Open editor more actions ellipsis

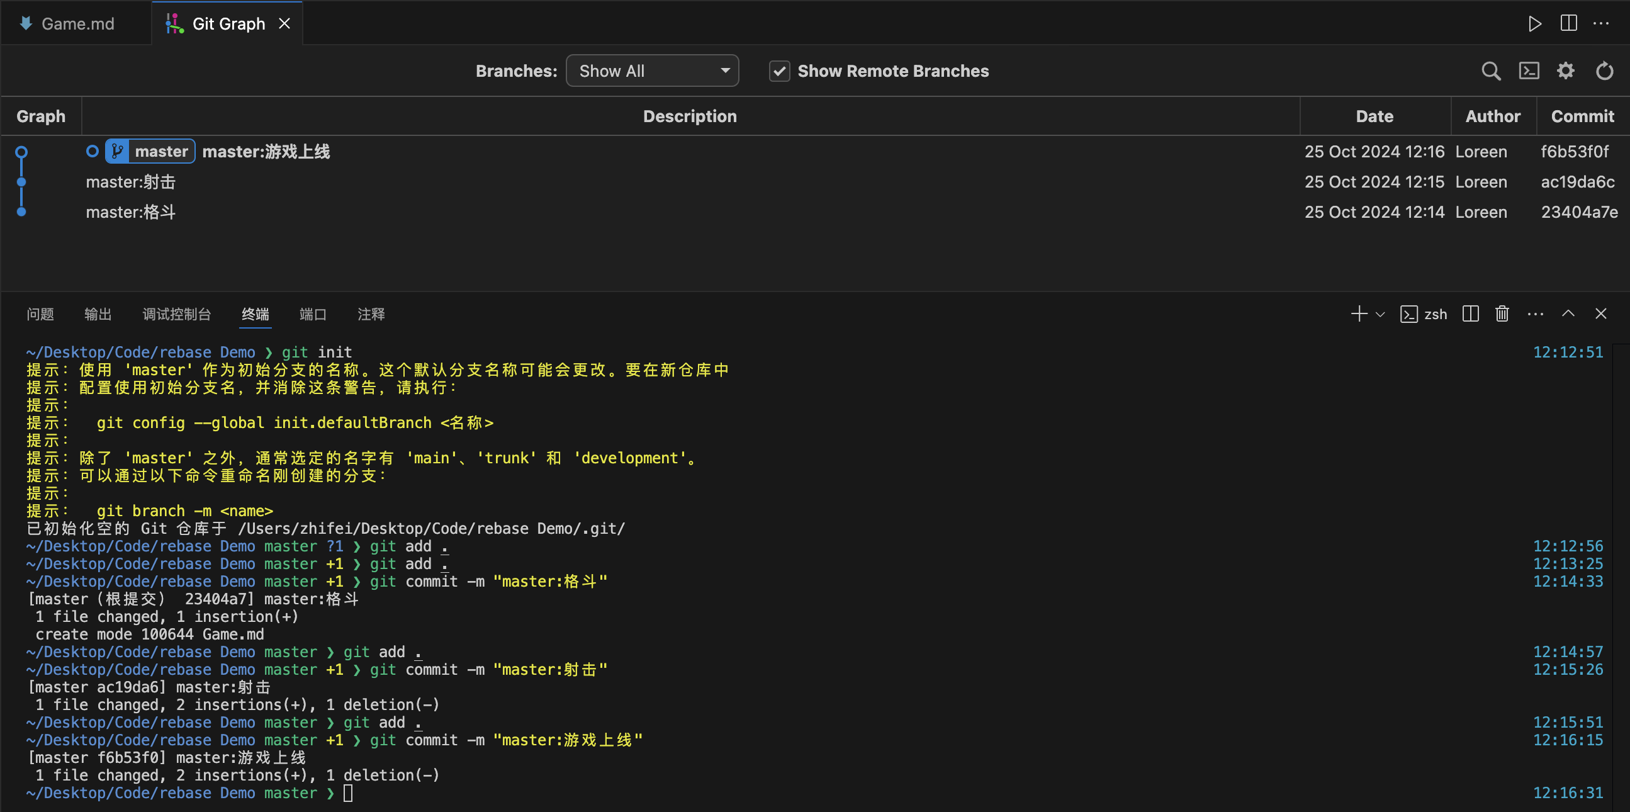[1602, 23]
